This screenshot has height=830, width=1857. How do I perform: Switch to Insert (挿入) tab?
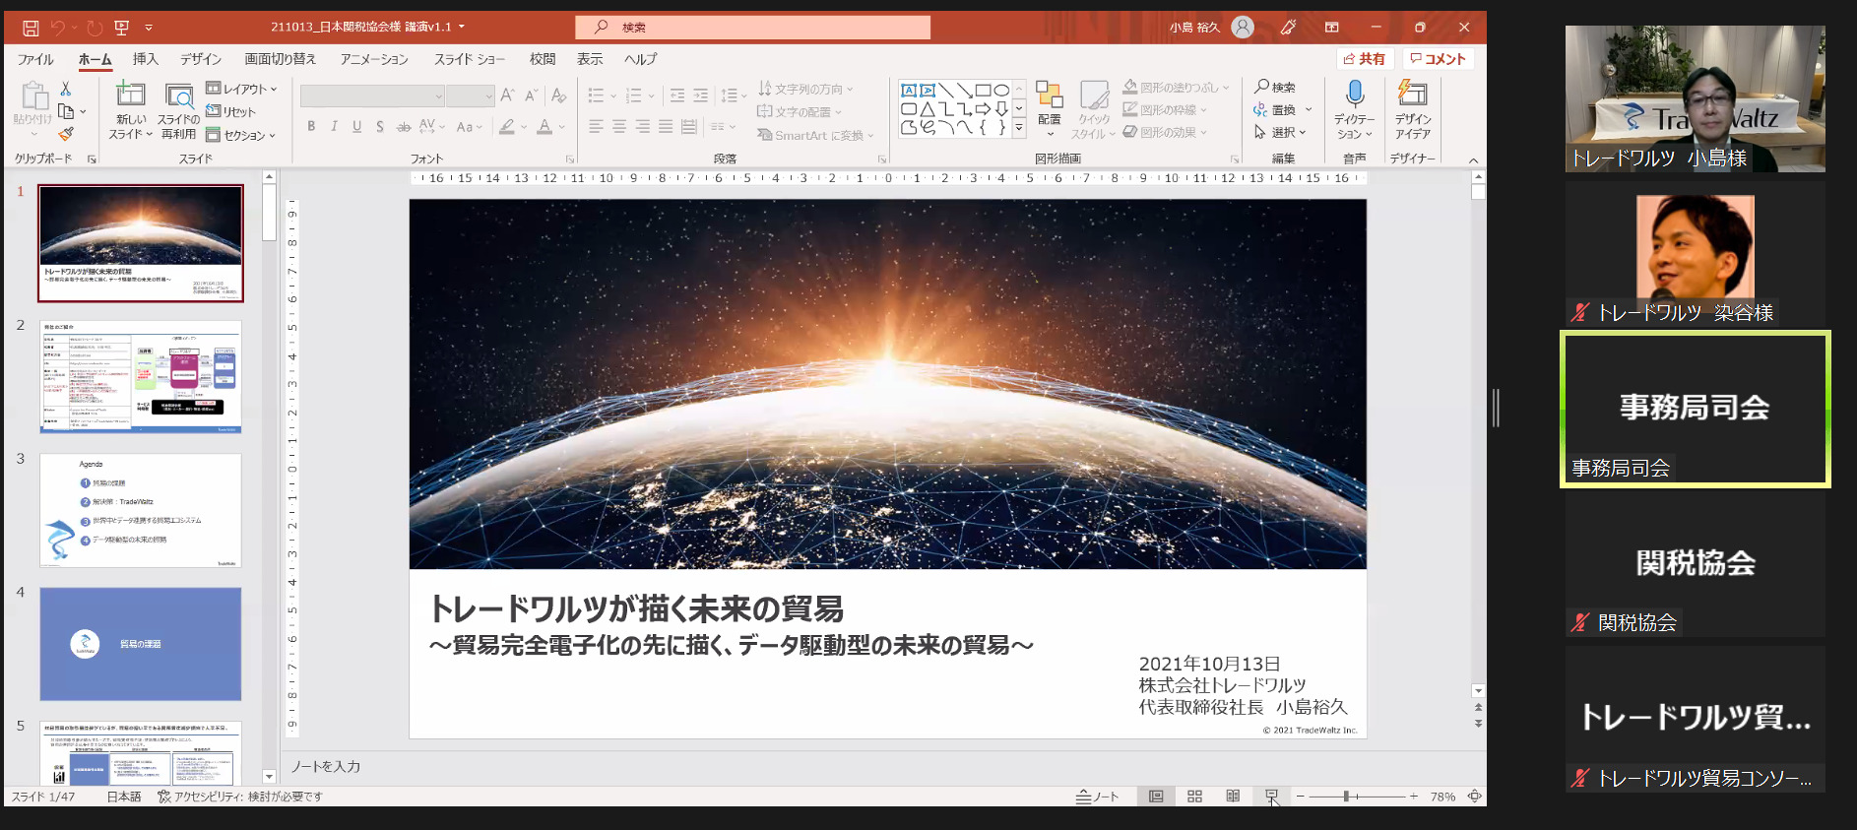coord(145,59)
